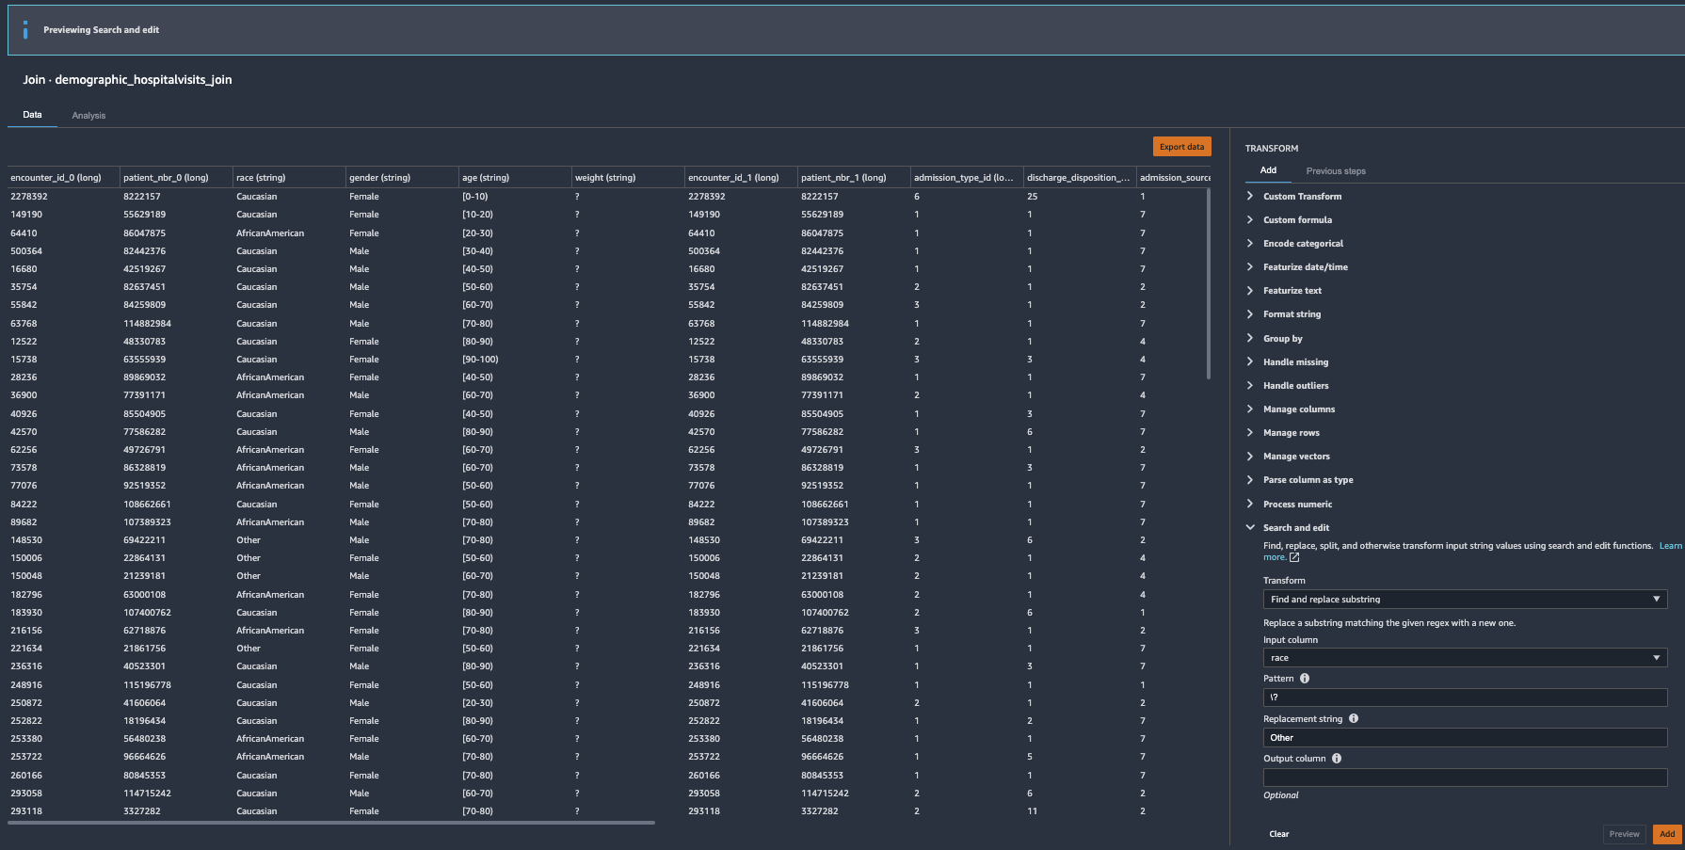Click the orange Add button
1685x850 pixels.
coord(1667,834)
